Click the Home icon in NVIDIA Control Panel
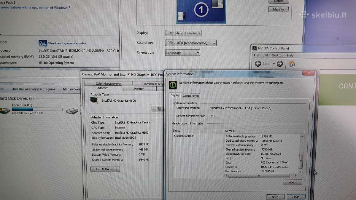 [292, 63]
